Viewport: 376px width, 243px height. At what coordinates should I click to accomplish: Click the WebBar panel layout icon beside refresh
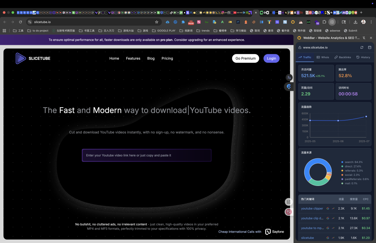(x=369, y=47)
